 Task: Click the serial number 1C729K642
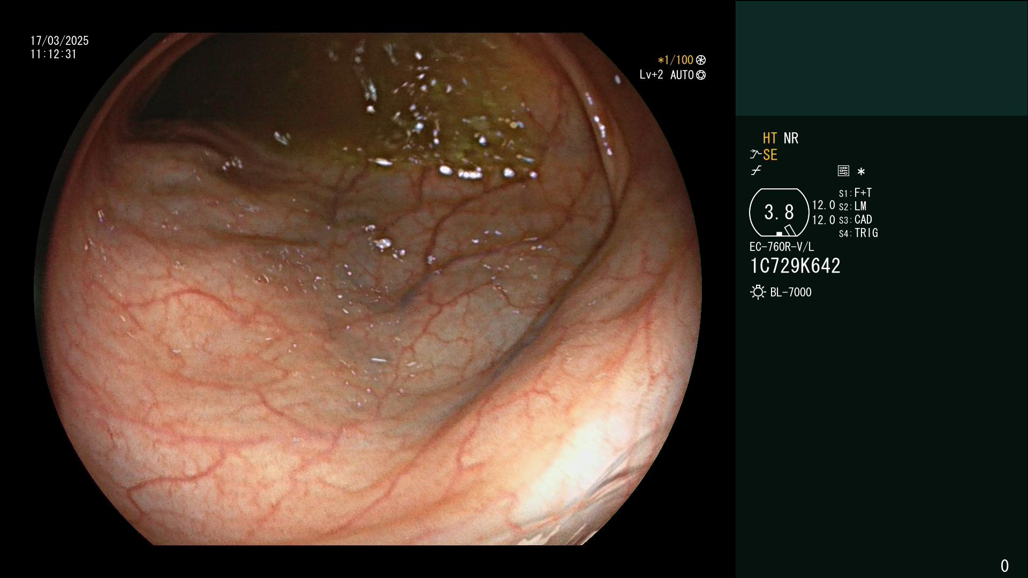click(x=795, y=266)
